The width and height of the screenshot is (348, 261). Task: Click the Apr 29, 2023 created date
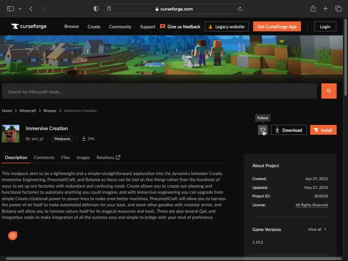(x=316, y=179)
